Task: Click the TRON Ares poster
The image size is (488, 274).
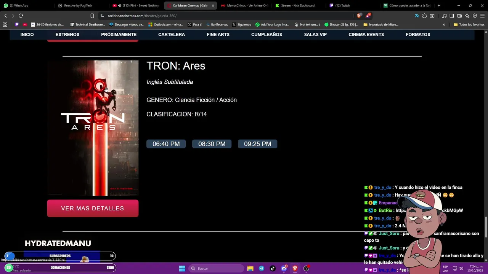Action: [x=93, y=128]
